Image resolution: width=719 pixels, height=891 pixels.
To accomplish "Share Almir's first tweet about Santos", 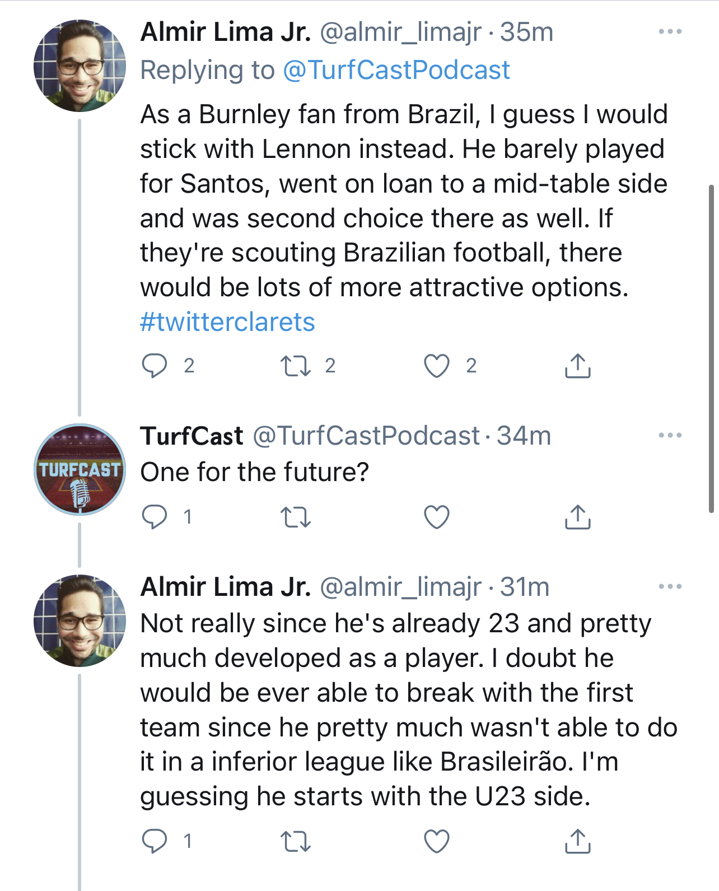I will click(577, 366).
